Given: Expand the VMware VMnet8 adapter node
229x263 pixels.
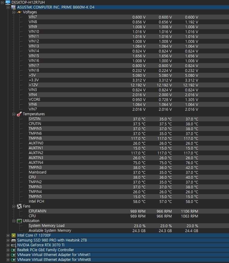Looking at the screenshot, I should [8, 260].
